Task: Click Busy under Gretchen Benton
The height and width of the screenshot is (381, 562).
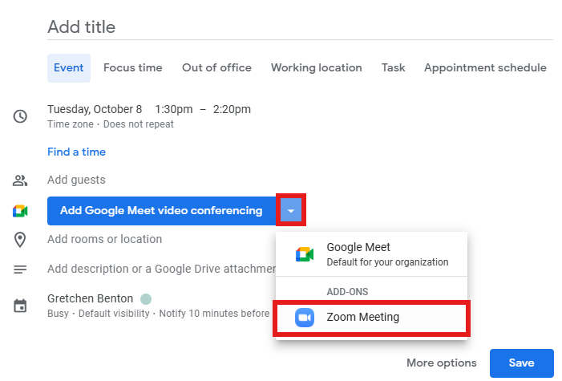Action: point(58,313)
